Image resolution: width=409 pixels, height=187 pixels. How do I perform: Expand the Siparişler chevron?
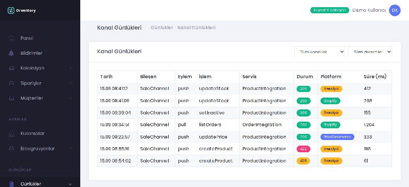pos(71,83)
